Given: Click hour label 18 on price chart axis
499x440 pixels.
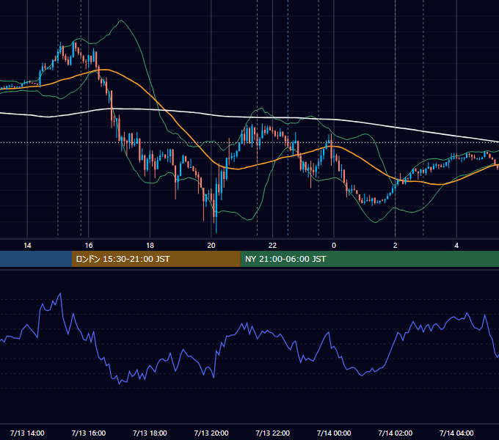Looking at the screenshot, I should (x=150, y=246).
